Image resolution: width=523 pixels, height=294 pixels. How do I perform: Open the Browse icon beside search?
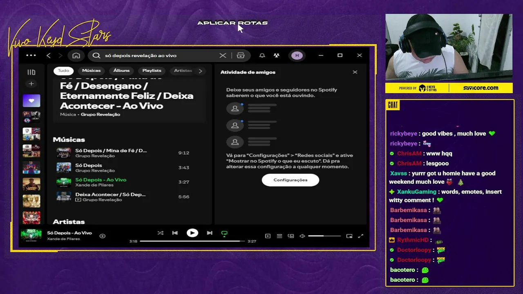coord(241,56)
